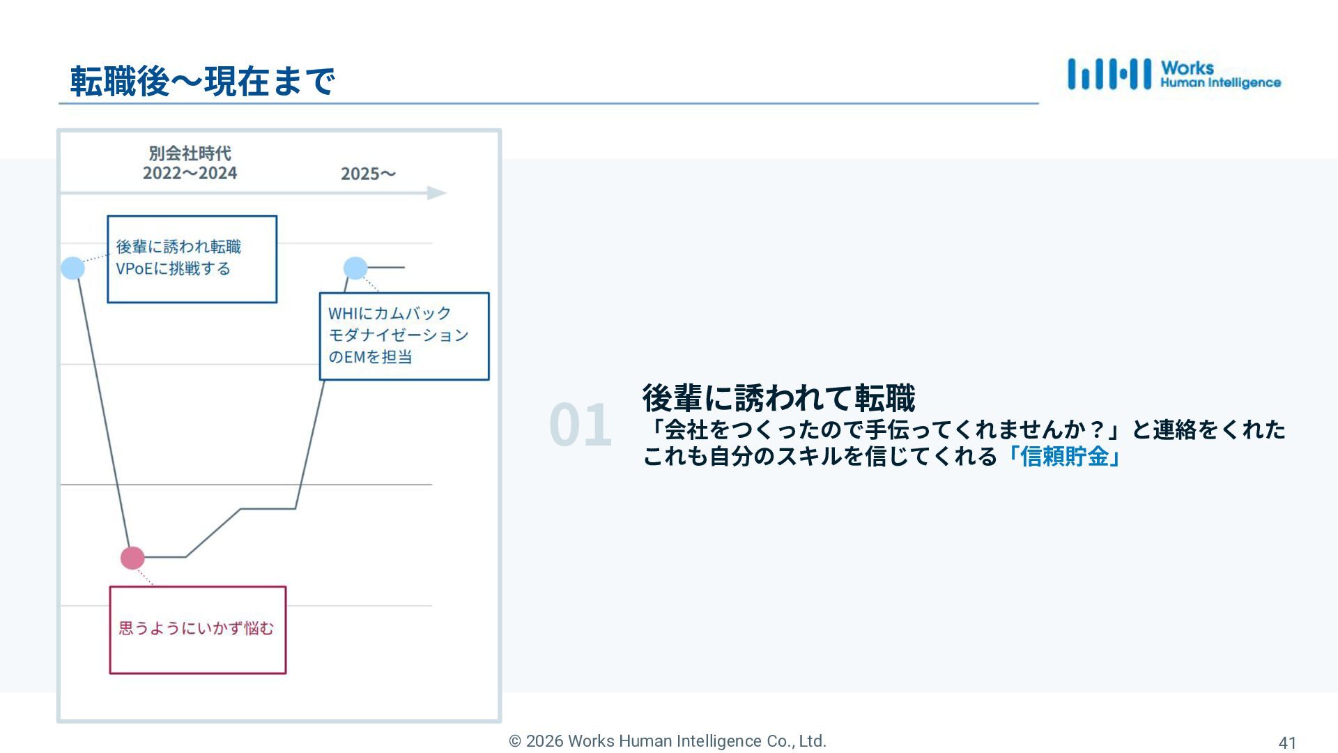Click the large 01 number
Screen dimensions: 1338x753
580,425
